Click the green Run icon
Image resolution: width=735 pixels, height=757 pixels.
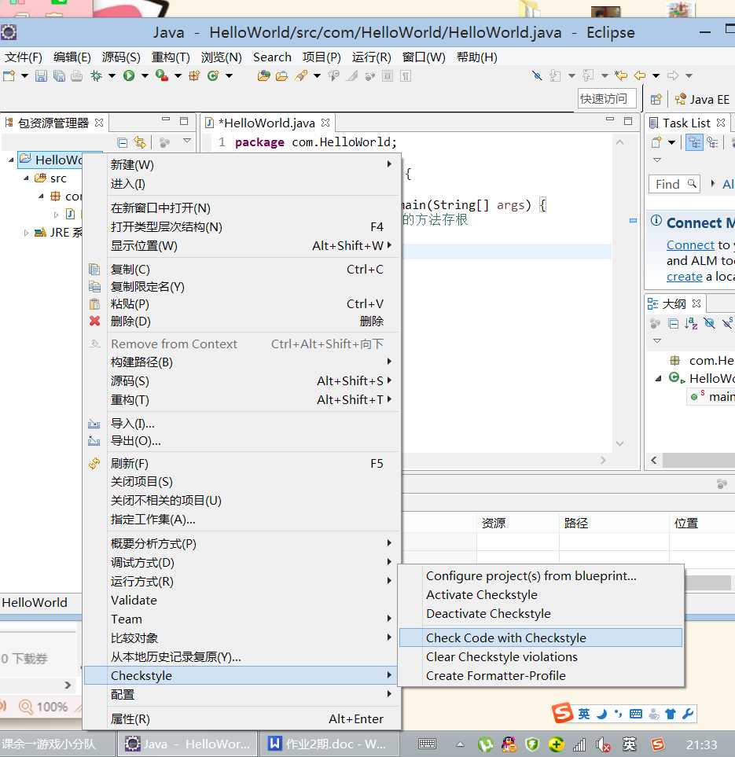coord(128,75)
